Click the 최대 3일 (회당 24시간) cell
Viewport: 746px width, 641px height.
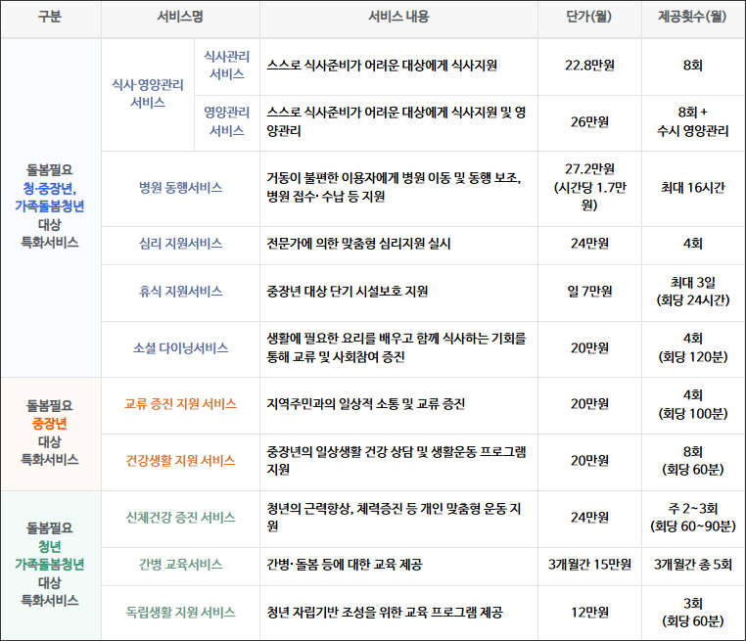pyautogui.click(x=693, y=292)
